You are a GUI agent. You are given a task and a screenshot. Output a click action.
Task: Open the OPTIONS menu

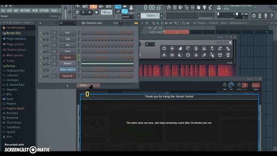(x=44, y=10)
